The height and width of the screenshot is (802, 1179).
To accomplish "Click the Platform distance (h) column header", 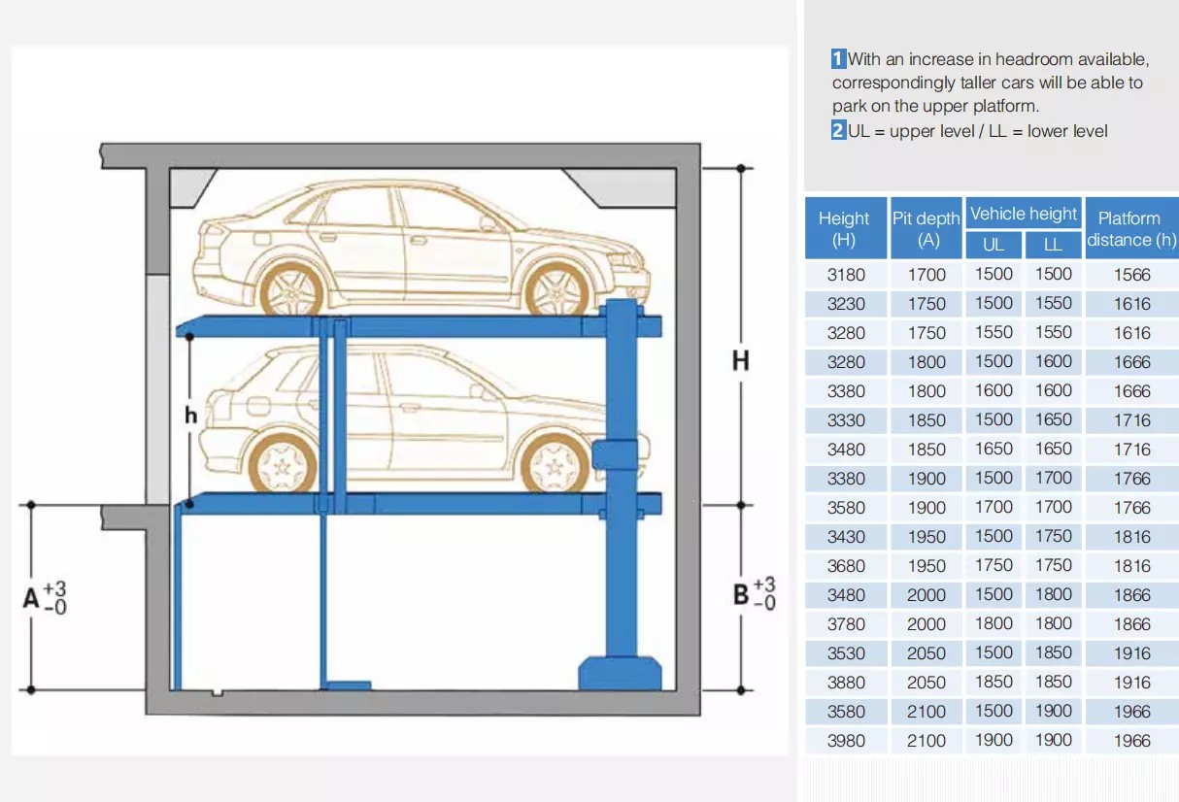I will (1131, 229).
